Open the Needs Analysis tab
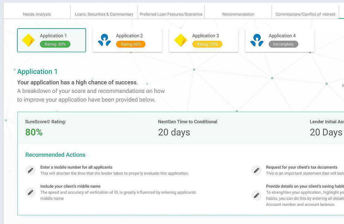The image size is (344, 224). click(37, 14)
